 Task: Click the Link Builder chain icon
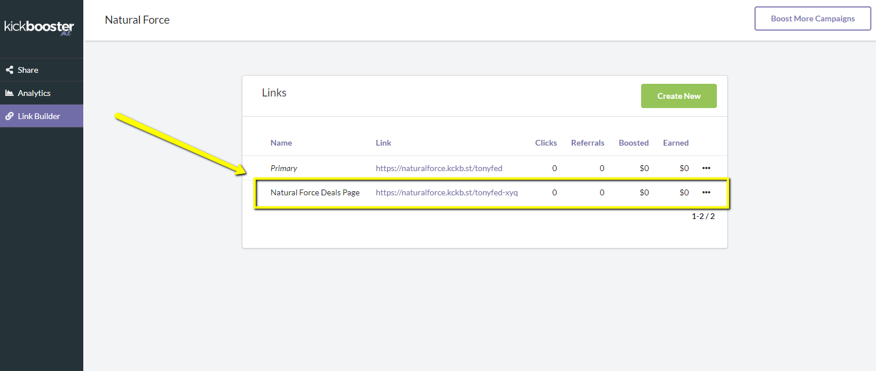pos(9,116)
